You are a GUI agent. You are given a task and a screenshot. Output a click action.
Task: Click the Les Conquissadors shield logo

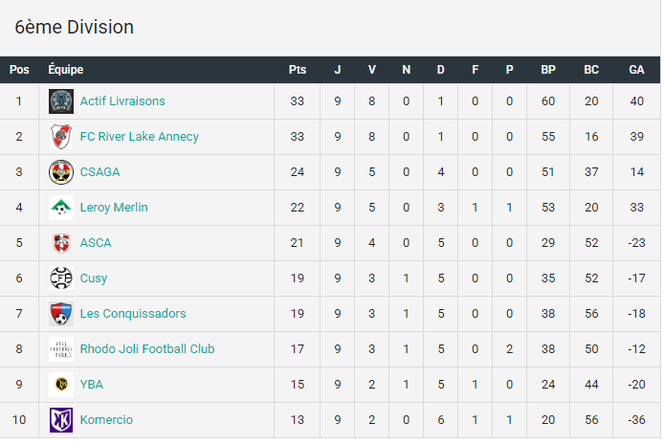pos(61,314)
